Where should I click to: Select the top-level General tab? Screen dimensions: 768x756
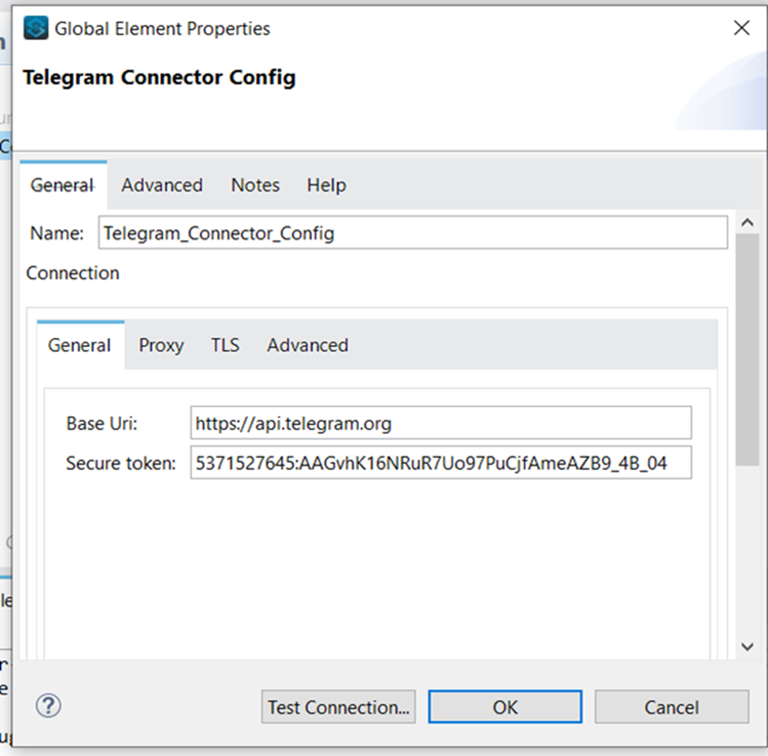(62, 185)
